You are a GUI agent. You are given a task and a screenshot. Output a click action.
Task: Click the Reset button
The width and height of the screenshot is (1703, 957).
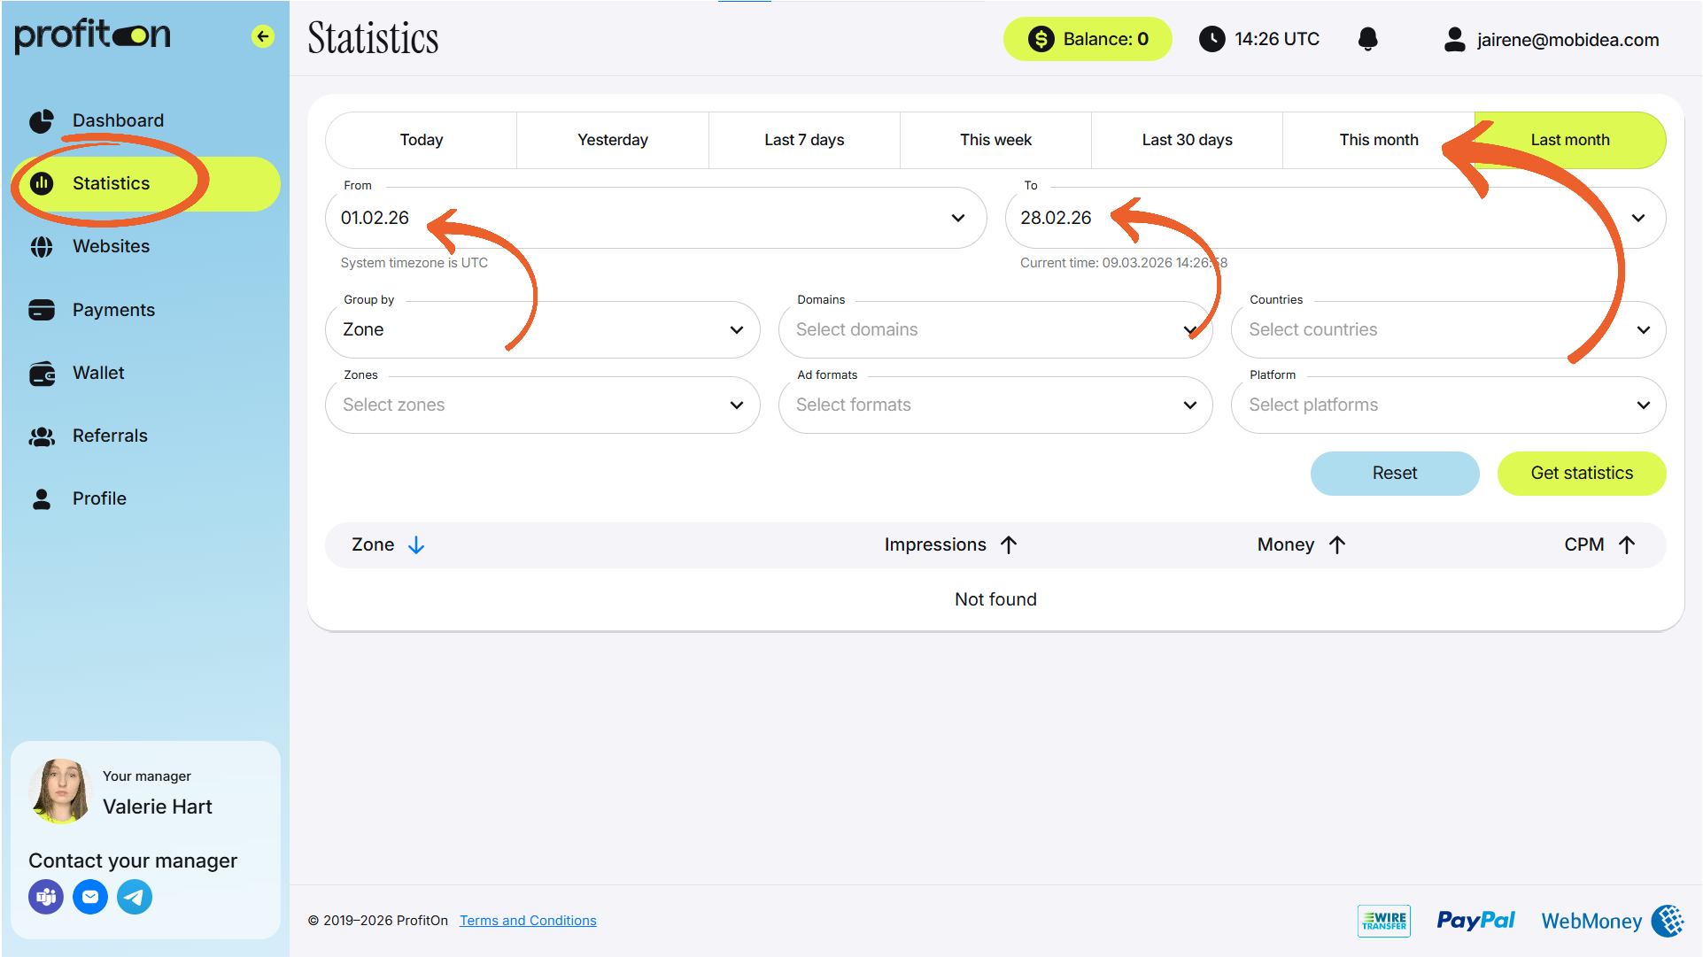(x=1395, y=473)
